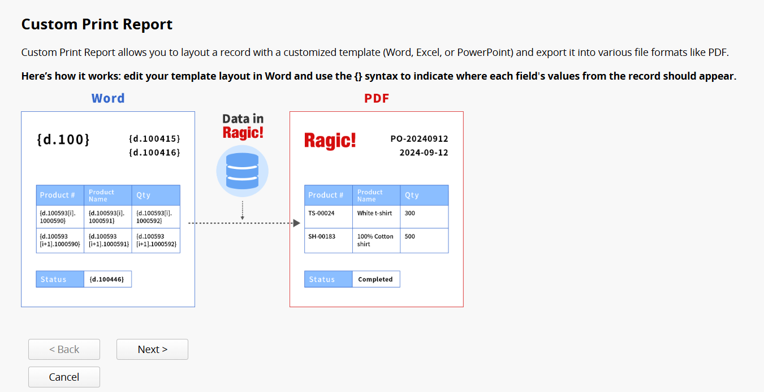Click the arrowhead pointing to the PDF preview
Image resolution: width=764 pixels, height=392 pixels.
pyautogui.click(x=296, y=223)
